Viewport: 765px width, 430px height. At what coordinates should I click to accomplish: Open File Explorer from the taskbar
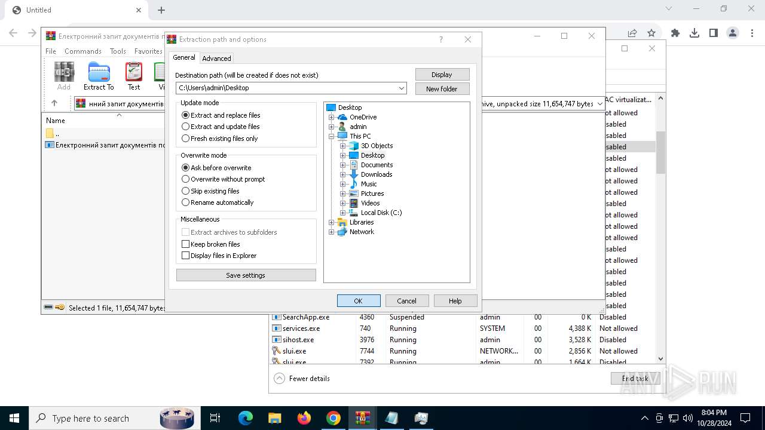click(x=275, y=418)
